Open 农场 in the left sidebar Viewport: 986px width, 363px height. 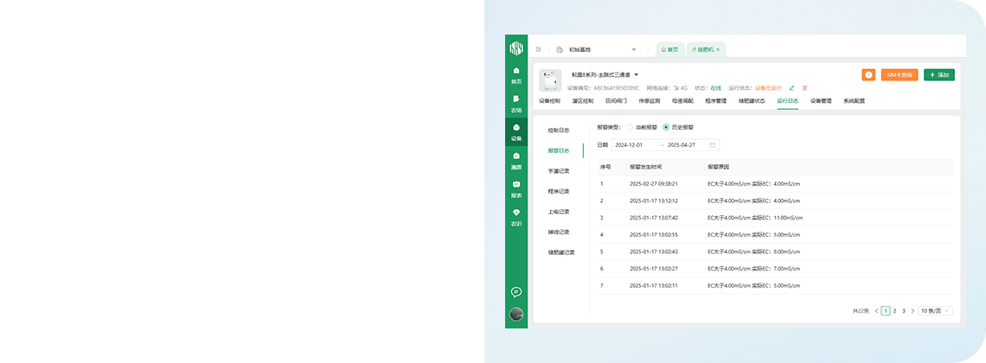pos(516,104)
